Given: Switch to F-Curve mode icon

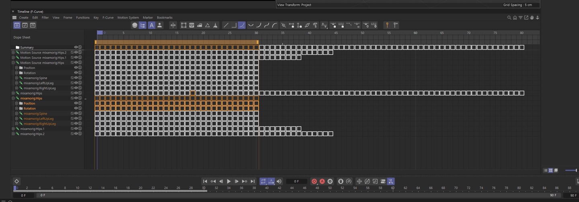Looking at the screenshot, I should 25,25.
